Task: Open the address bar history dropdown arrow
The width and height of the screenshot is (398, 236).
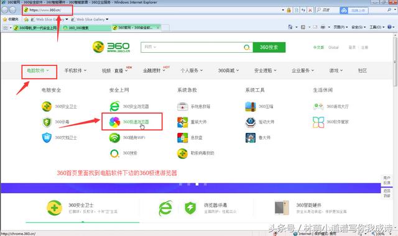Action: [283, 10]
